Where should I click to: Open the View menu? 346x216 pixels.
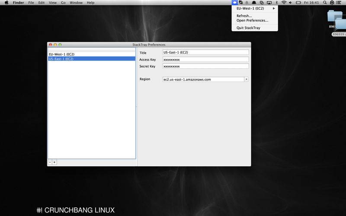pyautogui.click(x=53, y=3)
